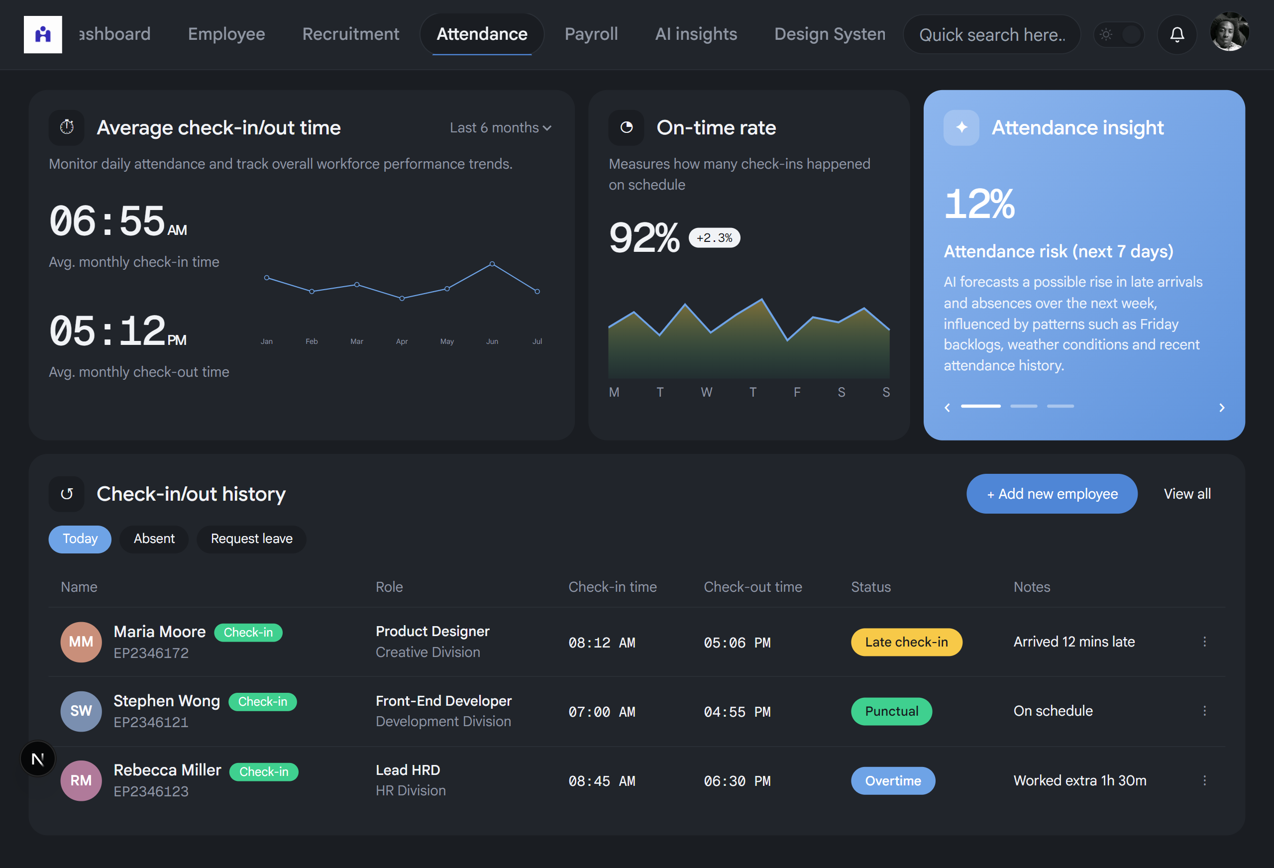Open the Design System tab
The height and width of the screenshot is (868, 1274).
tap(830, 34)
